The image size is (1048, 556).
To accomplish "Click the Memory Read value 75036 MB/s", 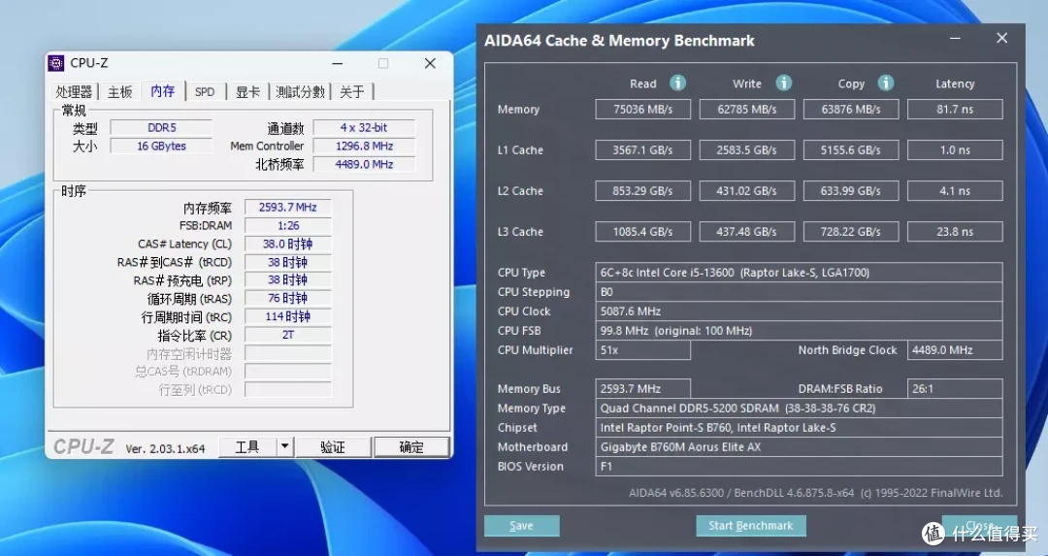I will pos(643,109).
